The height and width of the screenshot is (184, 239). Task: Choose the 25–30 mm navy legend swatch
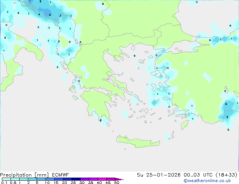76,179
